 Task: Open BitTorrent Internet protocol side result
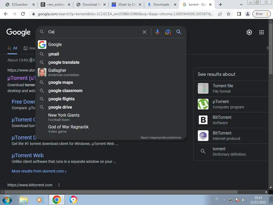click(x=231, y=136)
